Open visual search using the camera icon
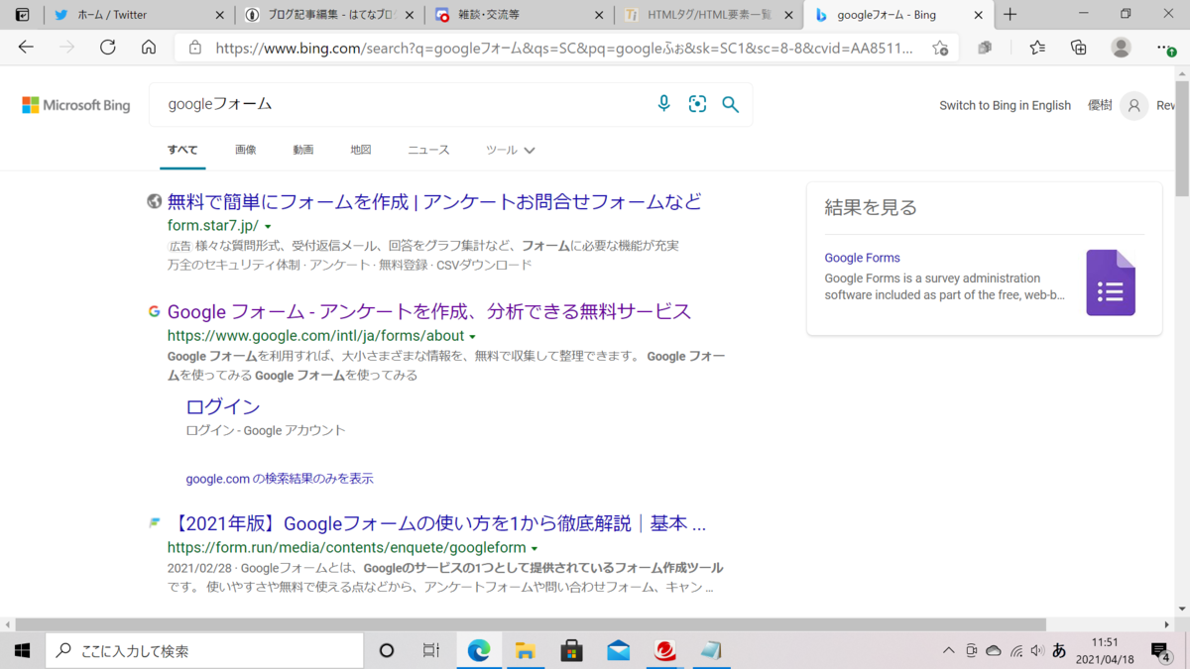The image size is (1190, 669). (697, 104)
